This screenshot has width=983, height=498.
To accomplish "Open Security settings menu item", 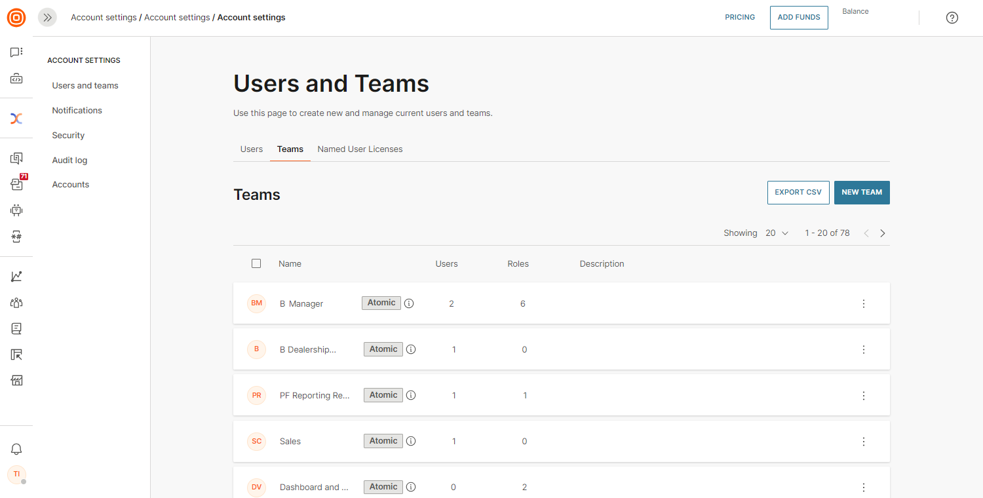I will (x=69, y=135).
